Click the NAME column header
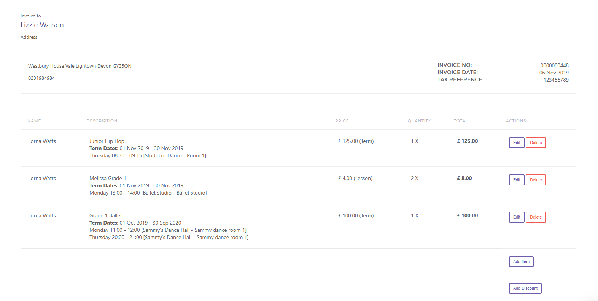 pyautogui.click(x=34, y=121)
